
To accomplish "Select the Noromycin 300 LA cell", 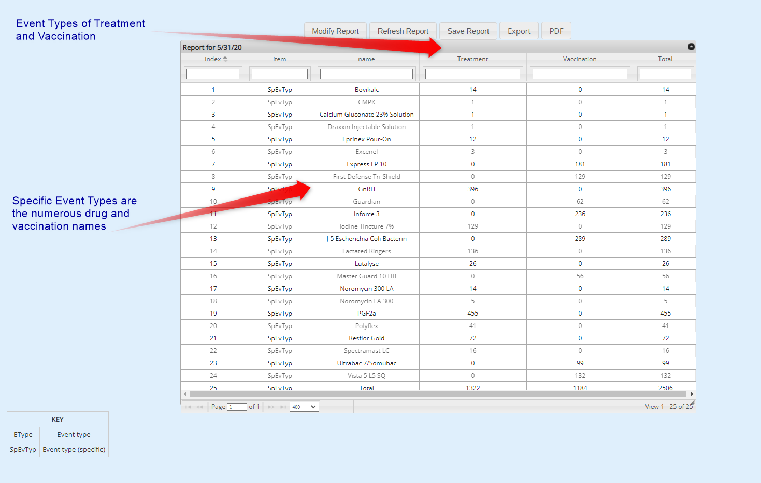I will point(367,289).
